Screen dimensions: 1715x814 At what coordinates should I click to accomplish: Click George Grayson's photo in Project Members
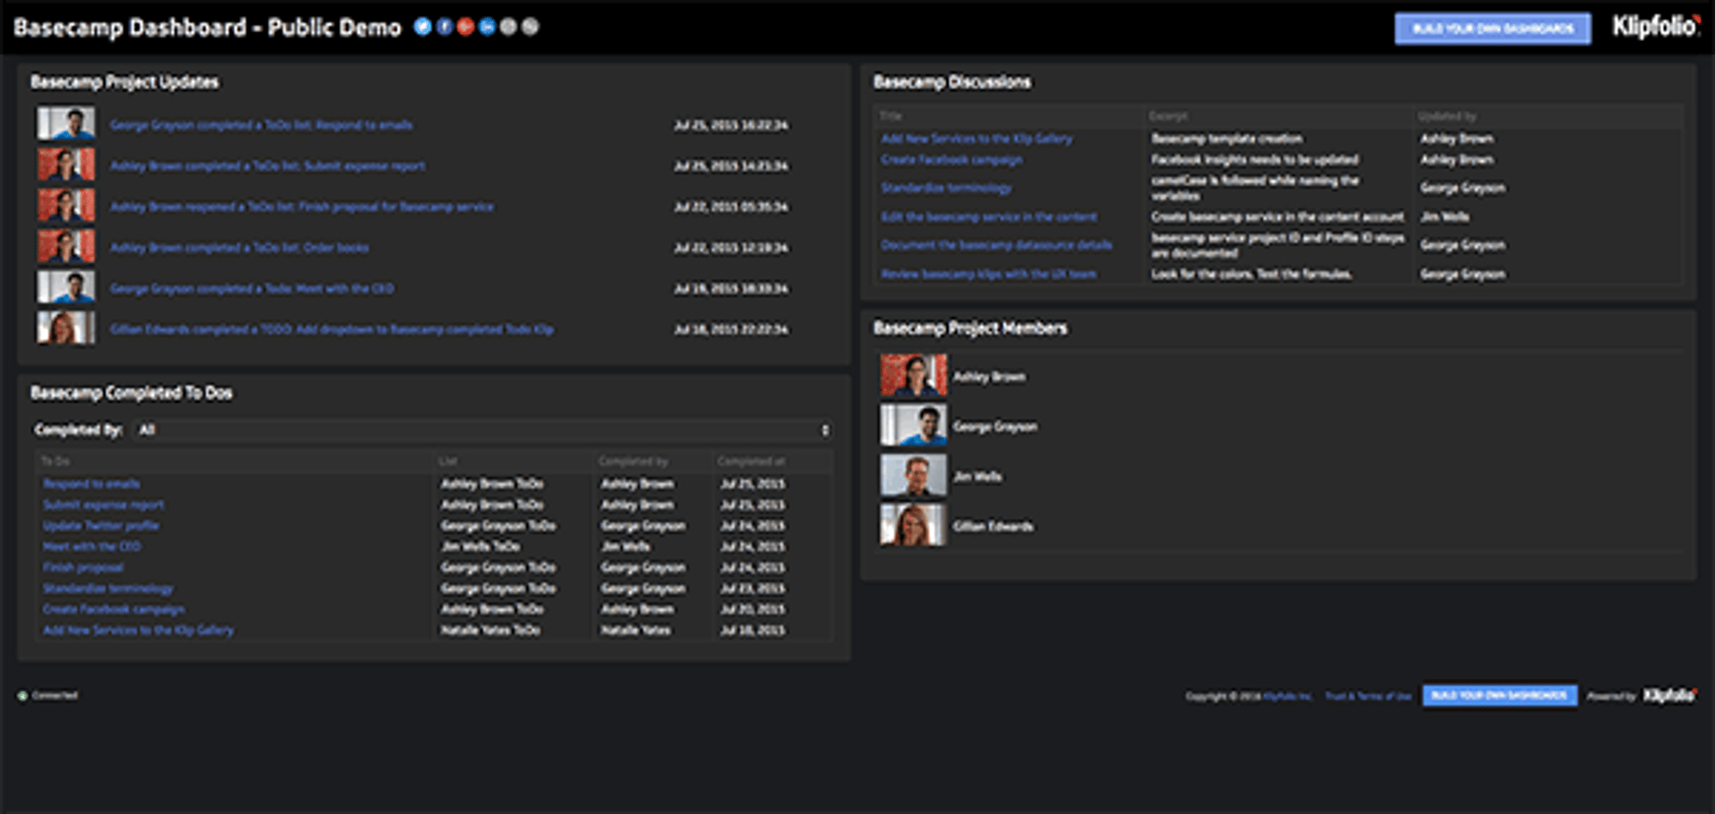pos(913,426)
